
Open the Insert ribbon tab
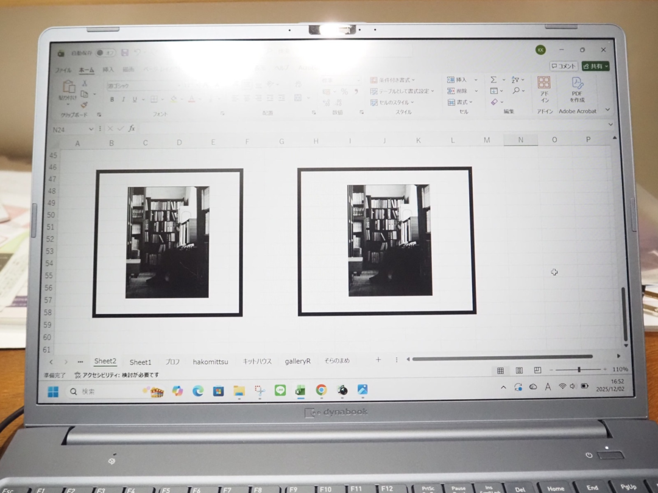108,70
